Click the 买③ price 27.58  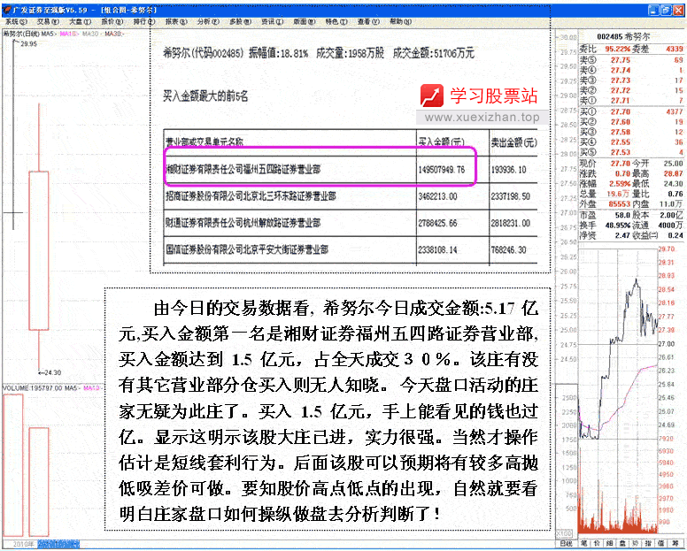(621, 132)
